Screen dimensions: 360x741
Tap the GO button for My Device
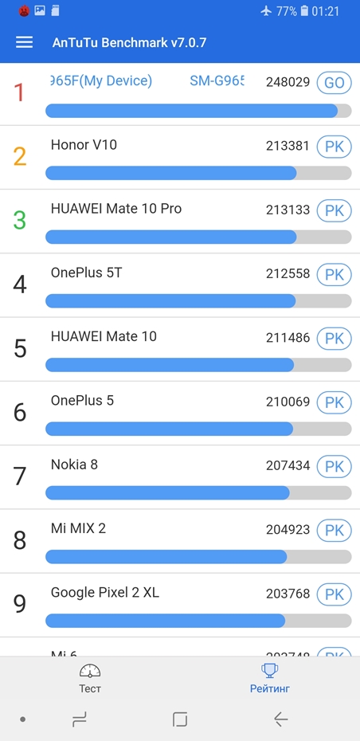coord(334,83)
